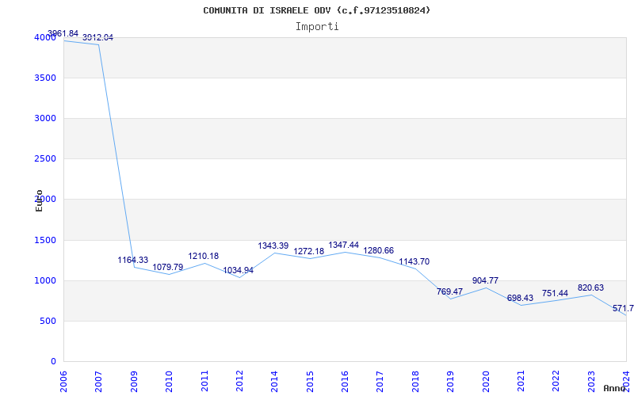Viewport: 634px width, 396px height.
Task: Click the 2020 x-axis year label
Action: (x=486, y=381)
